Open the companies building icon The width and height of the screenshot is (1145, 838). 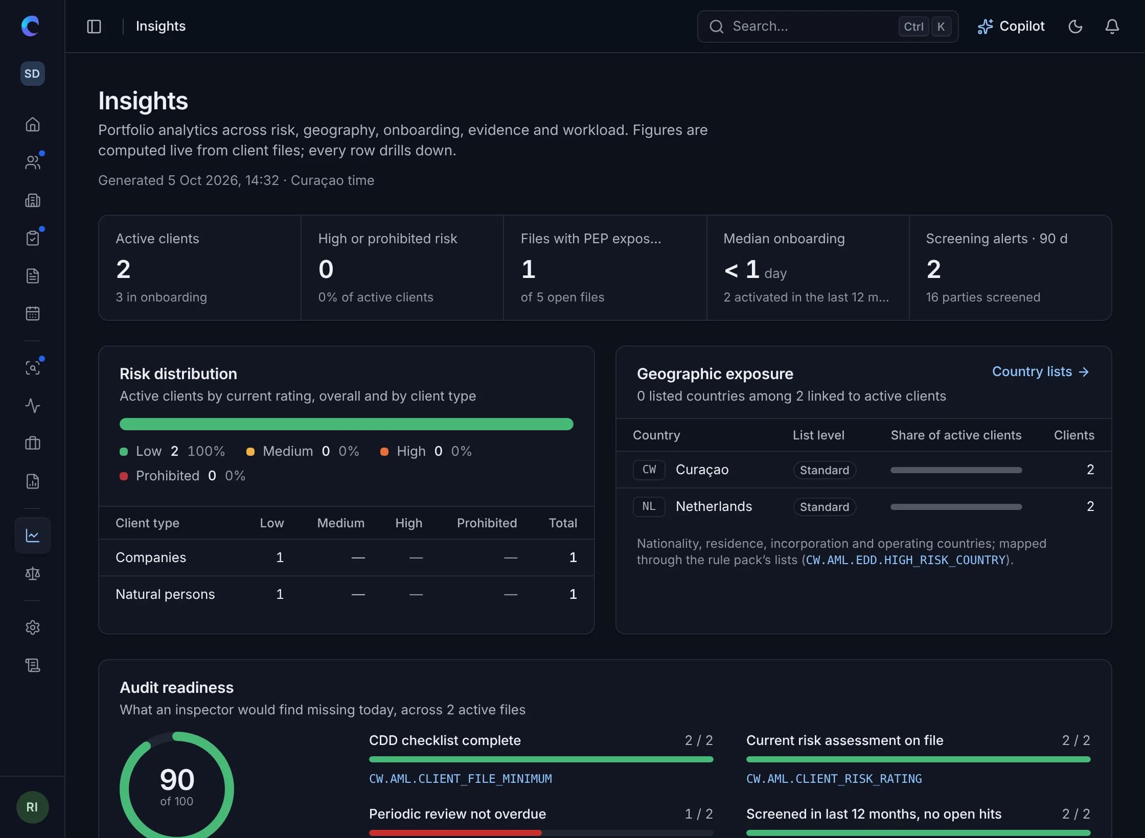[x=33, y=200]
